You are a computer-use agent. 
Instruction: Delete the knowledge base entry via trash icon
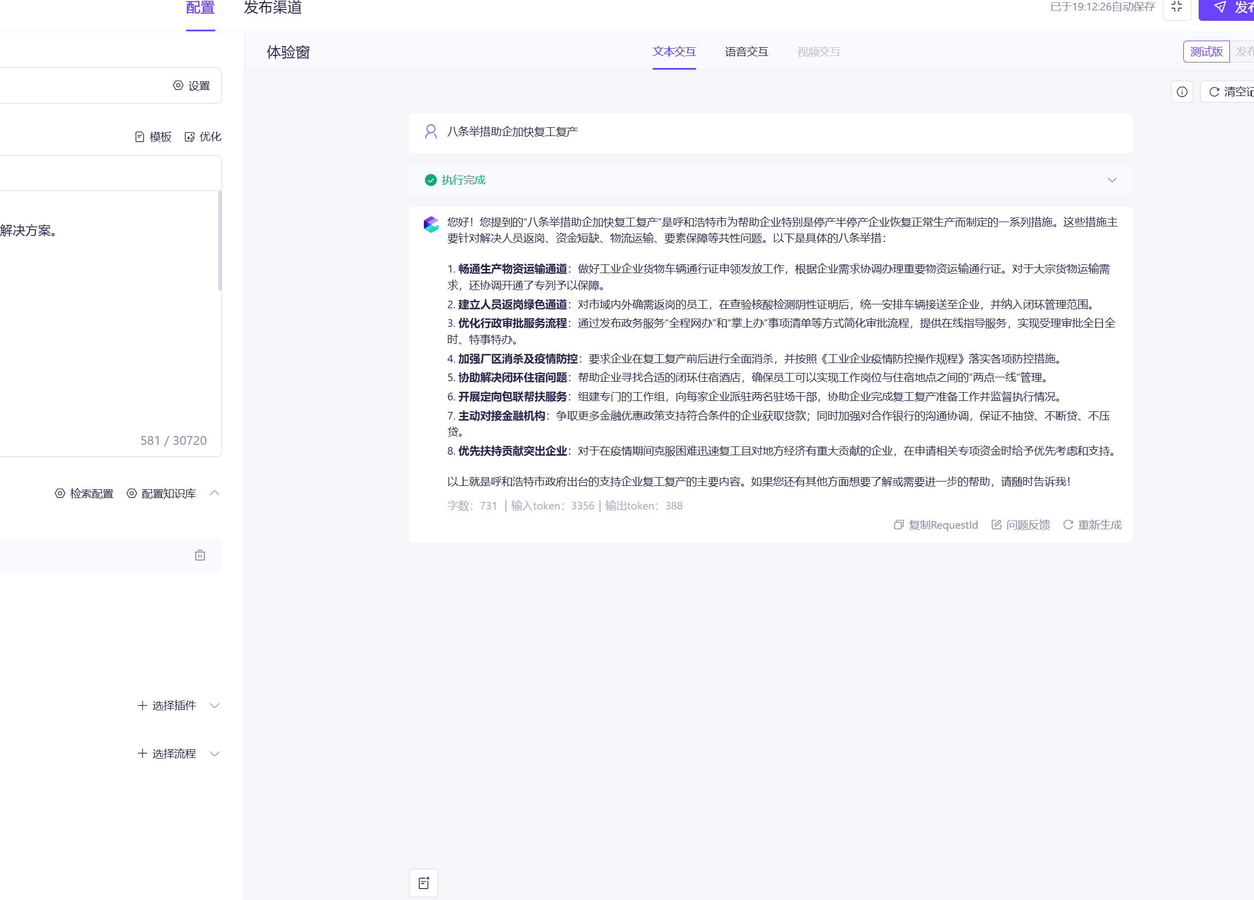(200, 555)
